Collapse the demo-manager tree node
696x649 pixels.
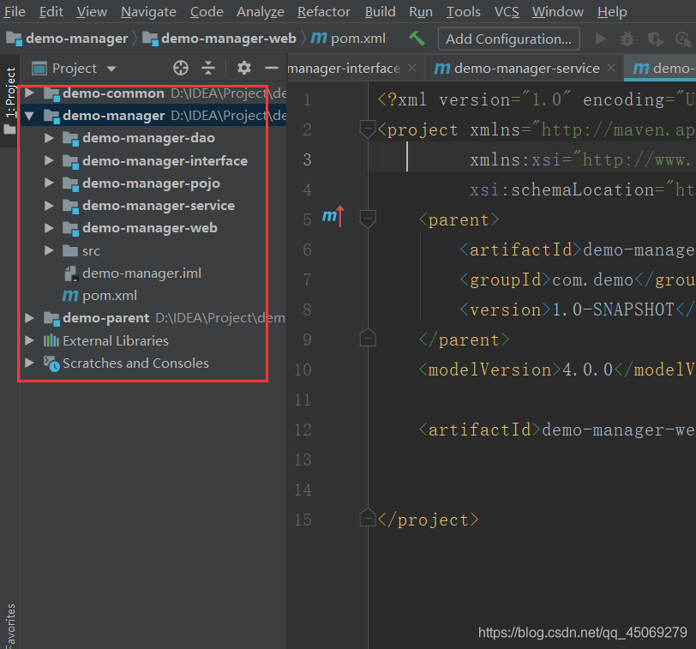(30, 116)
